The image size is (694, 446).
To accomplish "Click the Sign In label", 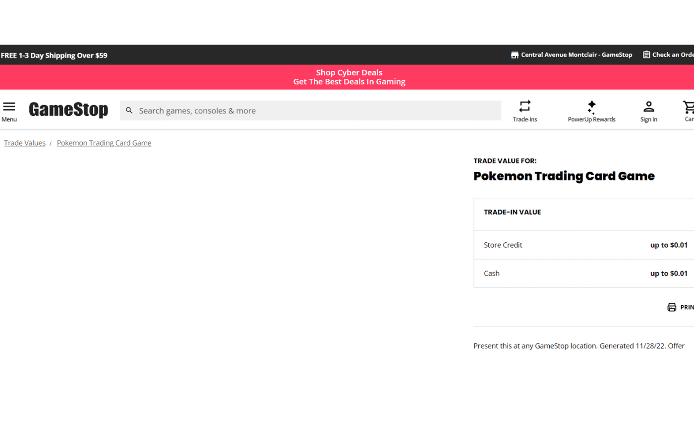I will click(648, 119).
